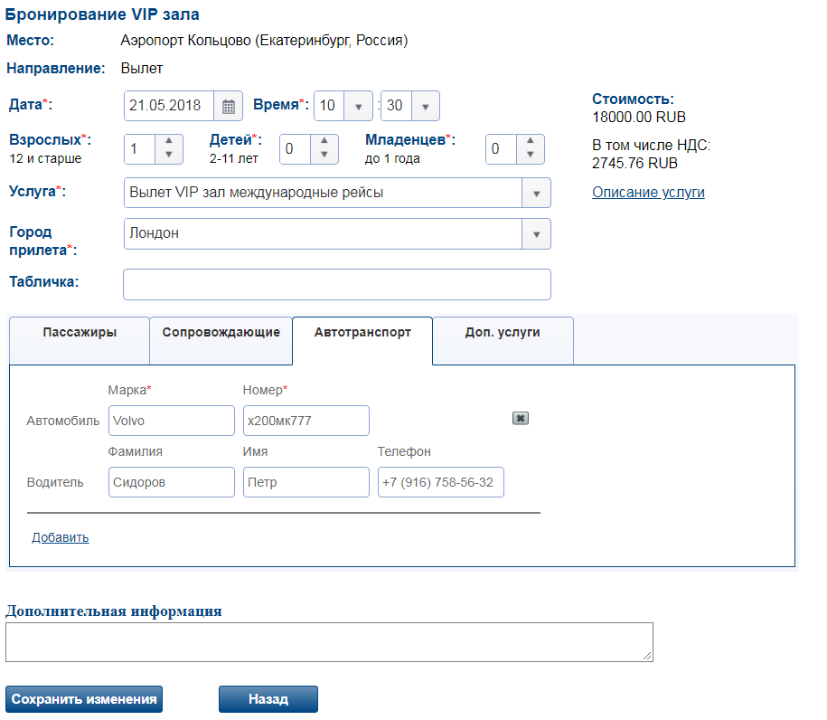Increase the children count by one
Viewport: 827px width, 720px height.
[324, 142]
